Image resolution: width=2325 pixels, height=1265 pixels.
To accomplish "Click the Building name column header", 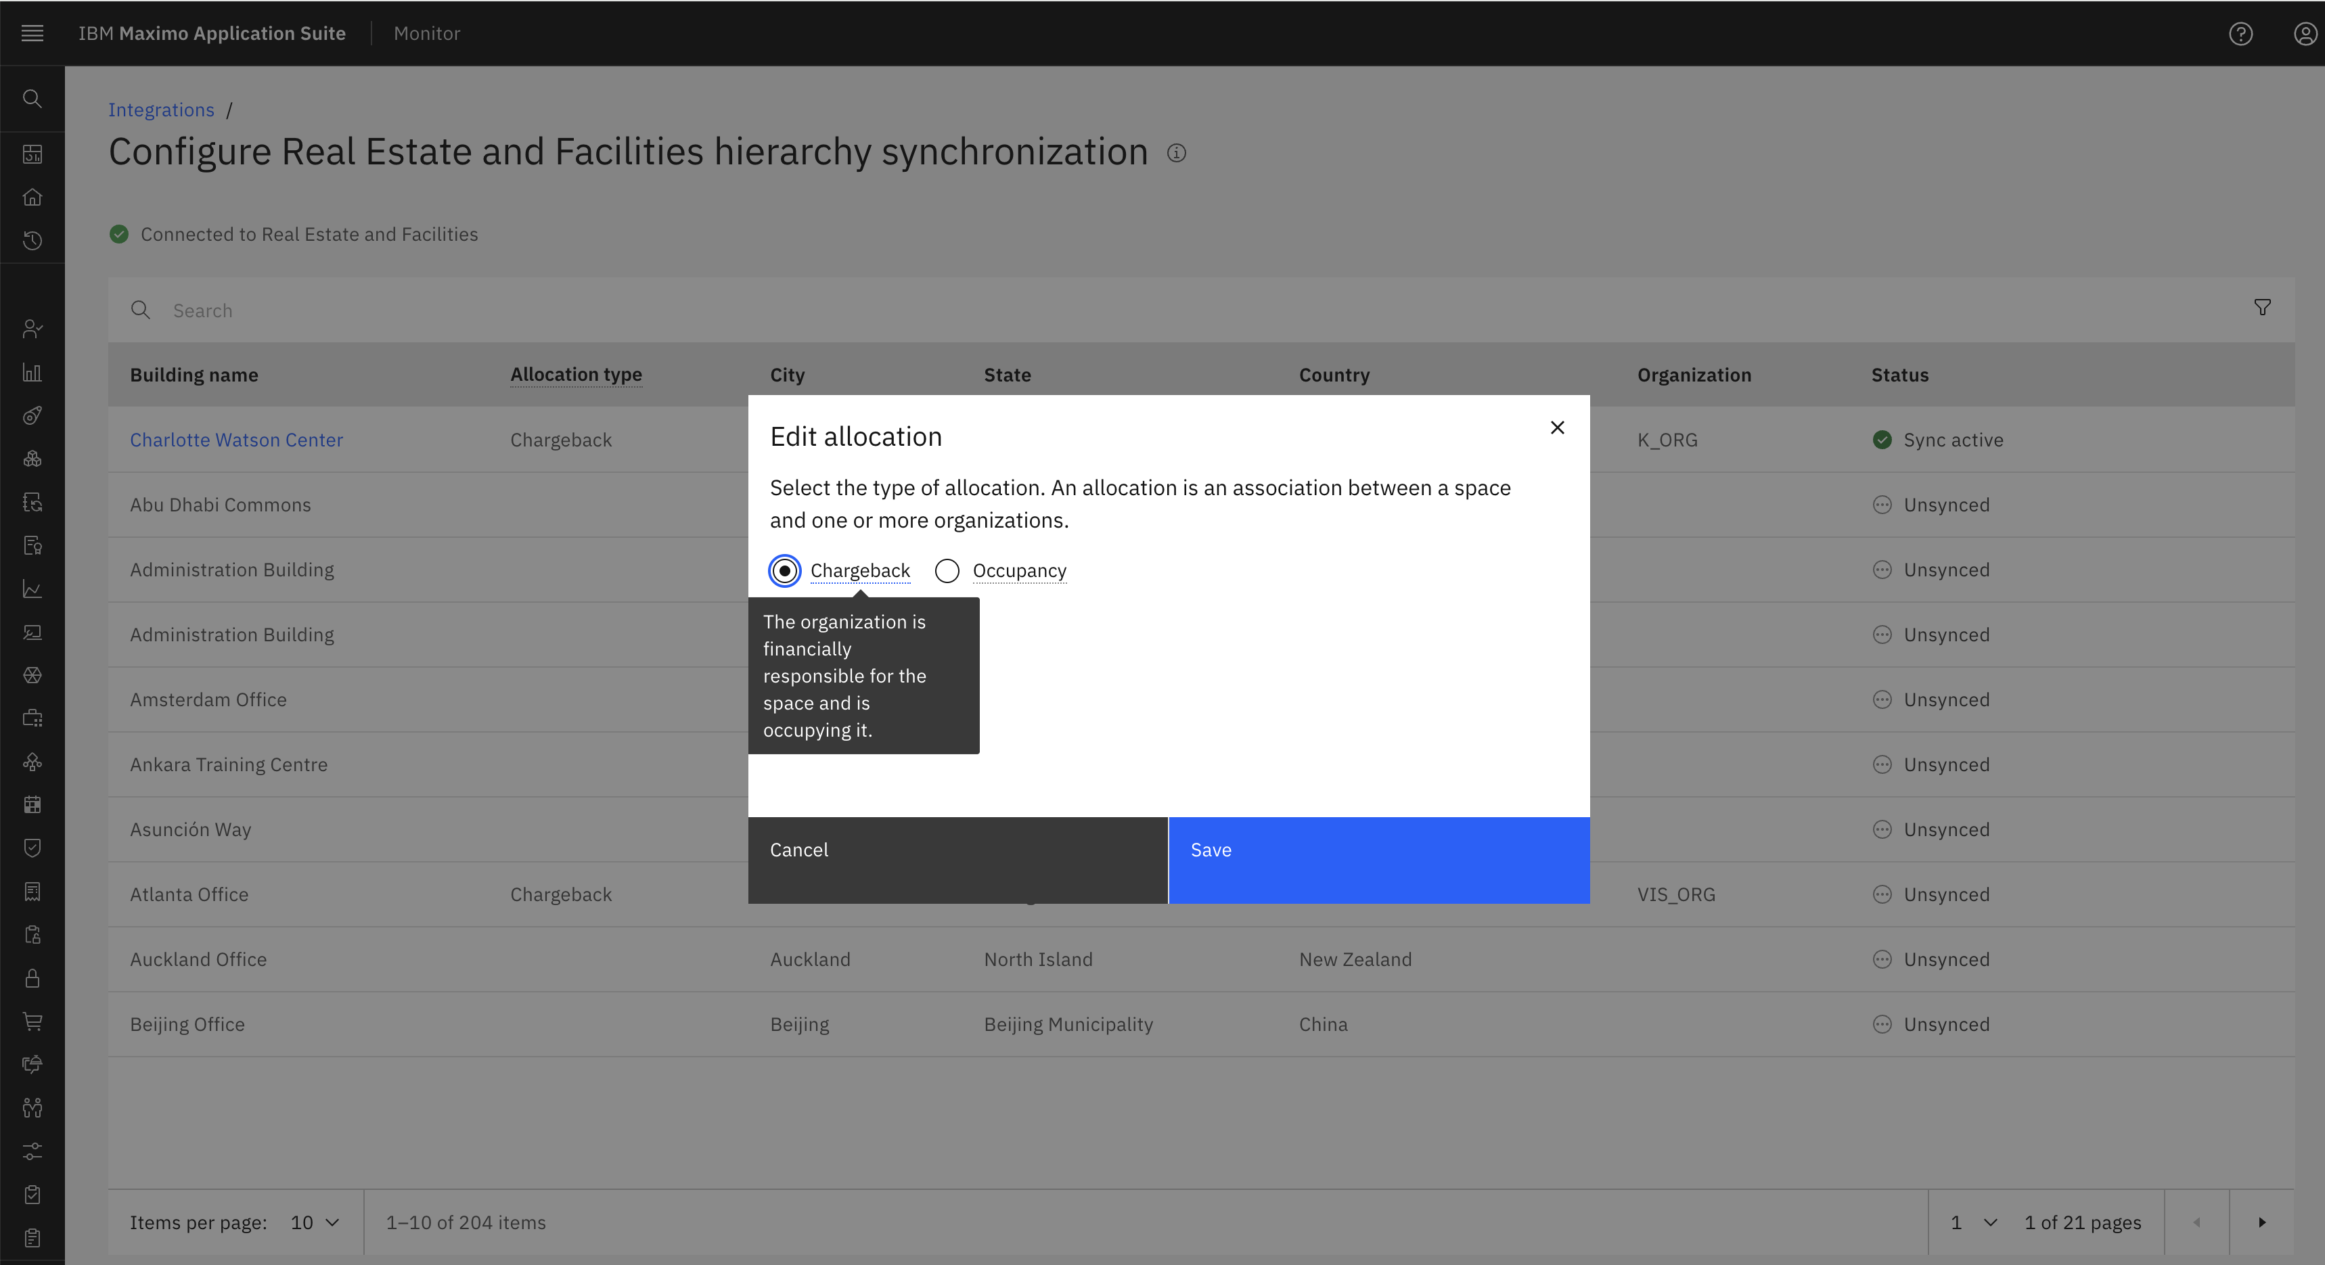I will coord(194,375).
